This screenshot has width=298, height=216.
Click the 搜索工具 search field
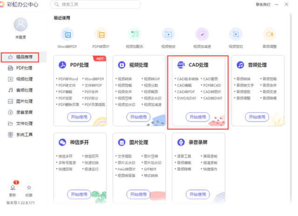95,4
